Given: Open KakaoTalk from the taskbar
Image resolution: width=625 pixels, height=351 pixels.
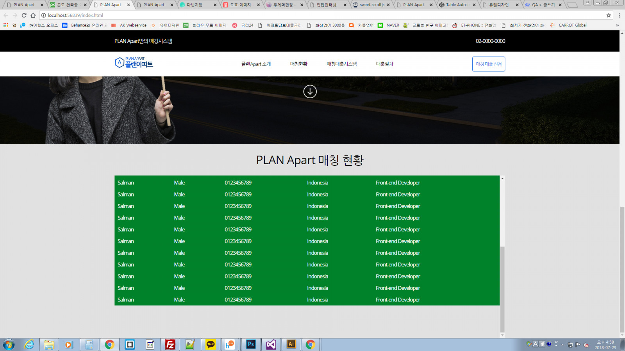Looking at the screenshot, I should pos(211,344).
